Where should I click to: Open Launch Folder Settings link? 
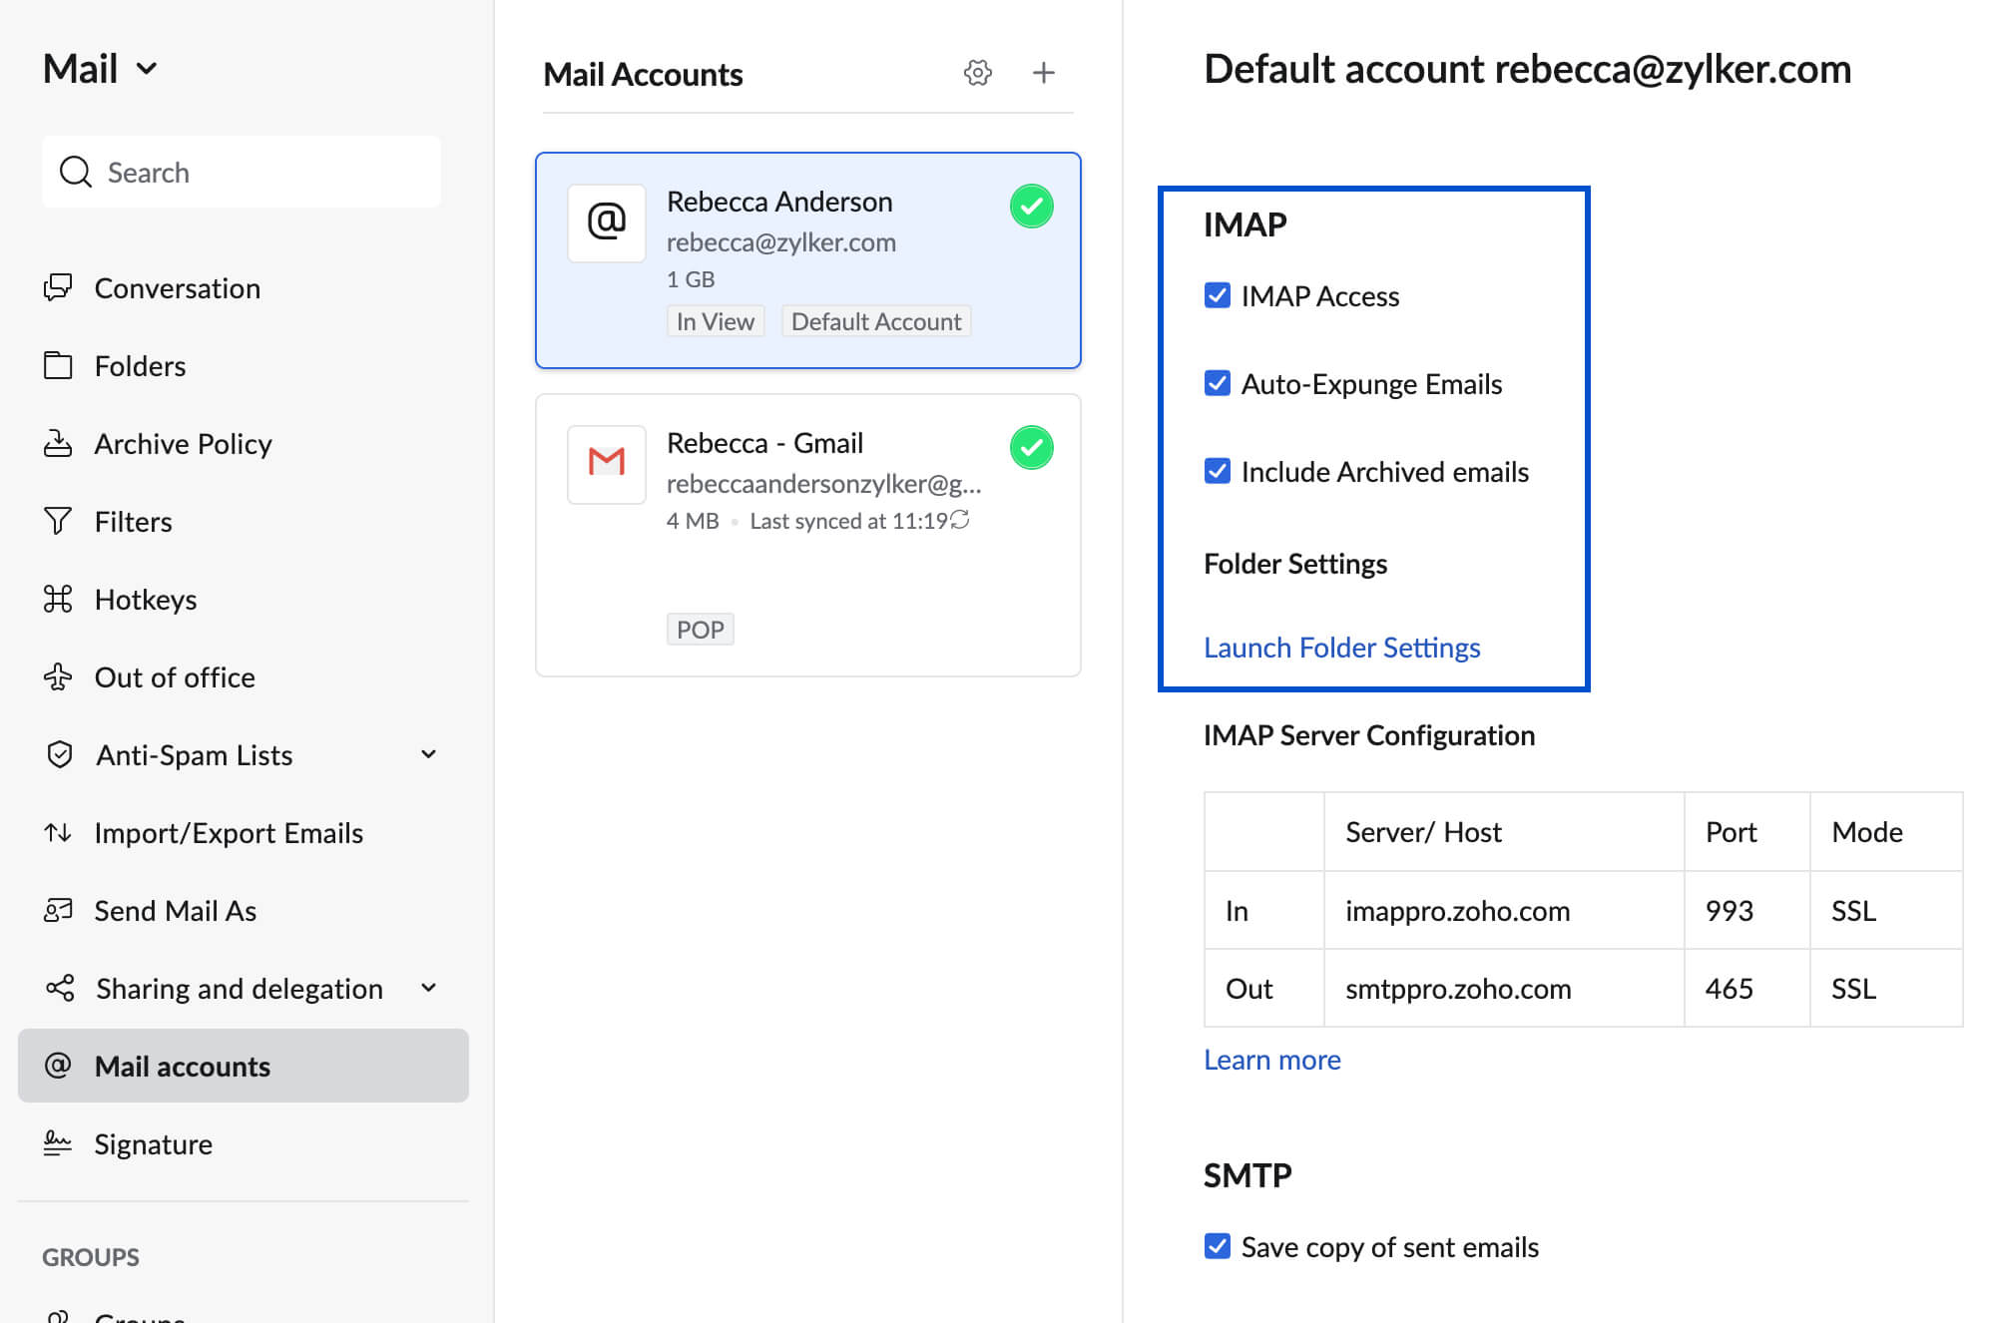[x=1342, y=646]
